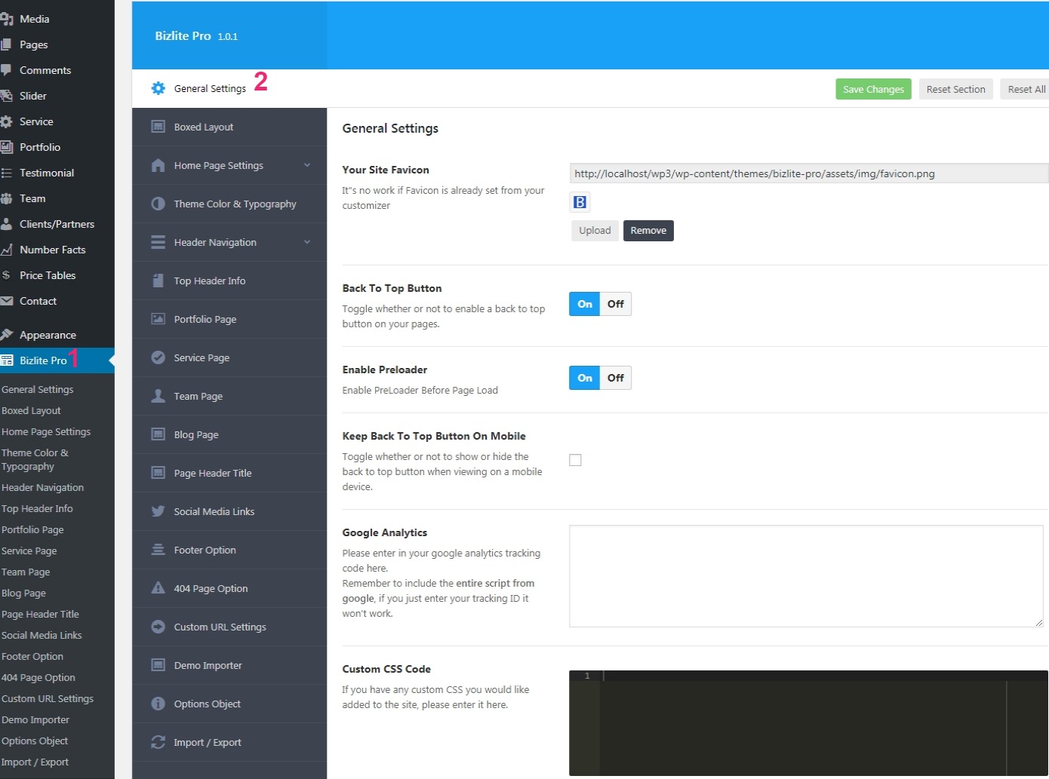Click Home Page Settings submenu link in sidebar
Screen dimensions: 1049x779
click(x=46, y=432)
